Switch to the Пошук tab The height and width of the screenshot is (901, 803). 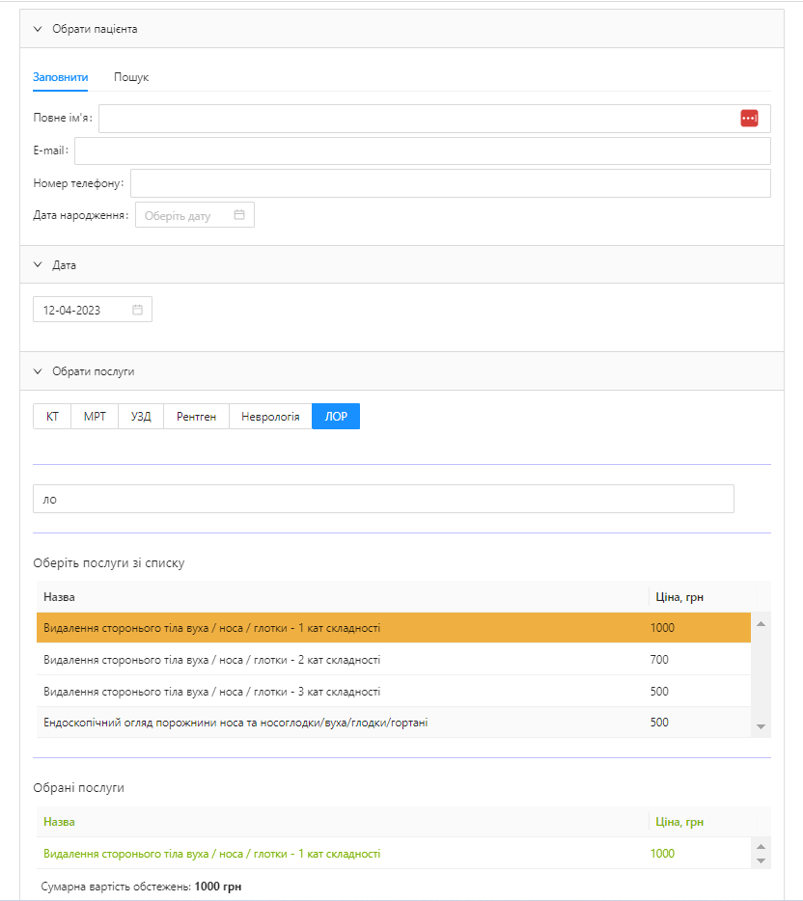click(131, 77)
